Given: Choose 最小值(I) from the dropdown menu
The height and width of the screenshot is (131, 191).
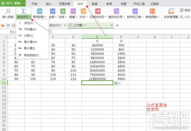Looking at the screenshot, I should pos(32,48).
